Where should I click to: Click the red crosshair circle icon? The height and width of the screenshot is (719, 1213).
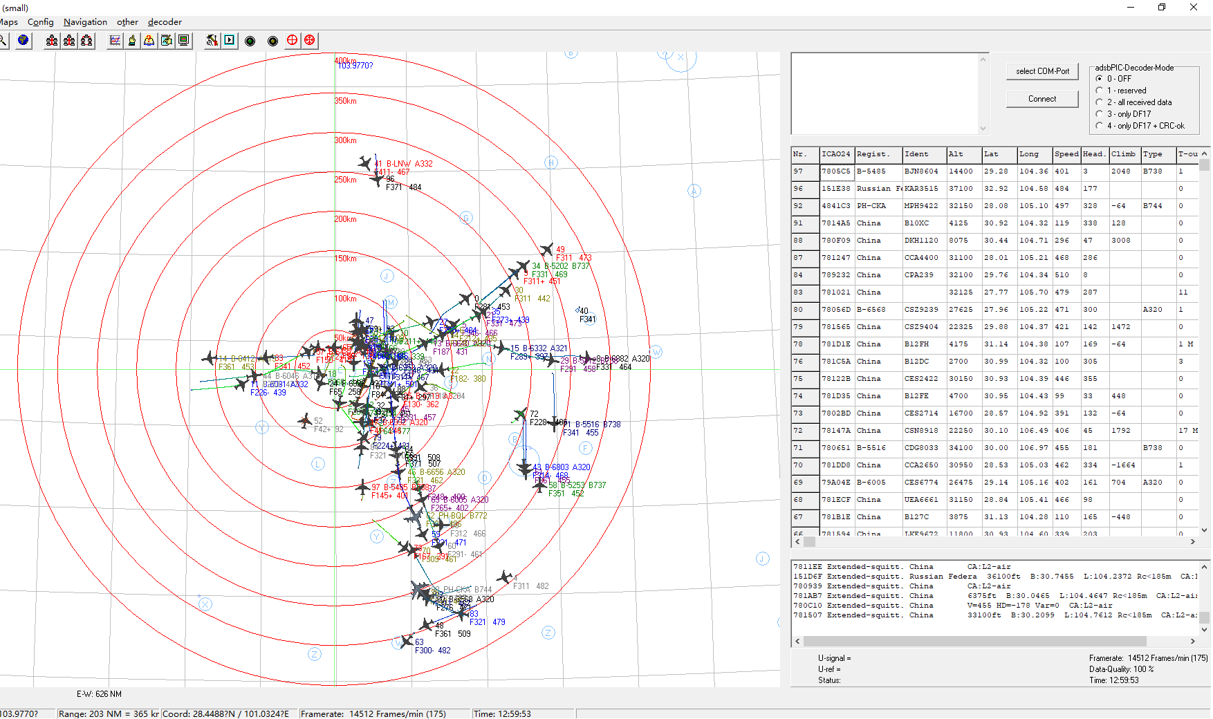pos(292,41)
